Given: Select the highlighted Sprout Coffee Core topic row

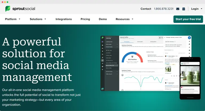Looking at the screenshot, I should (112, 65).
